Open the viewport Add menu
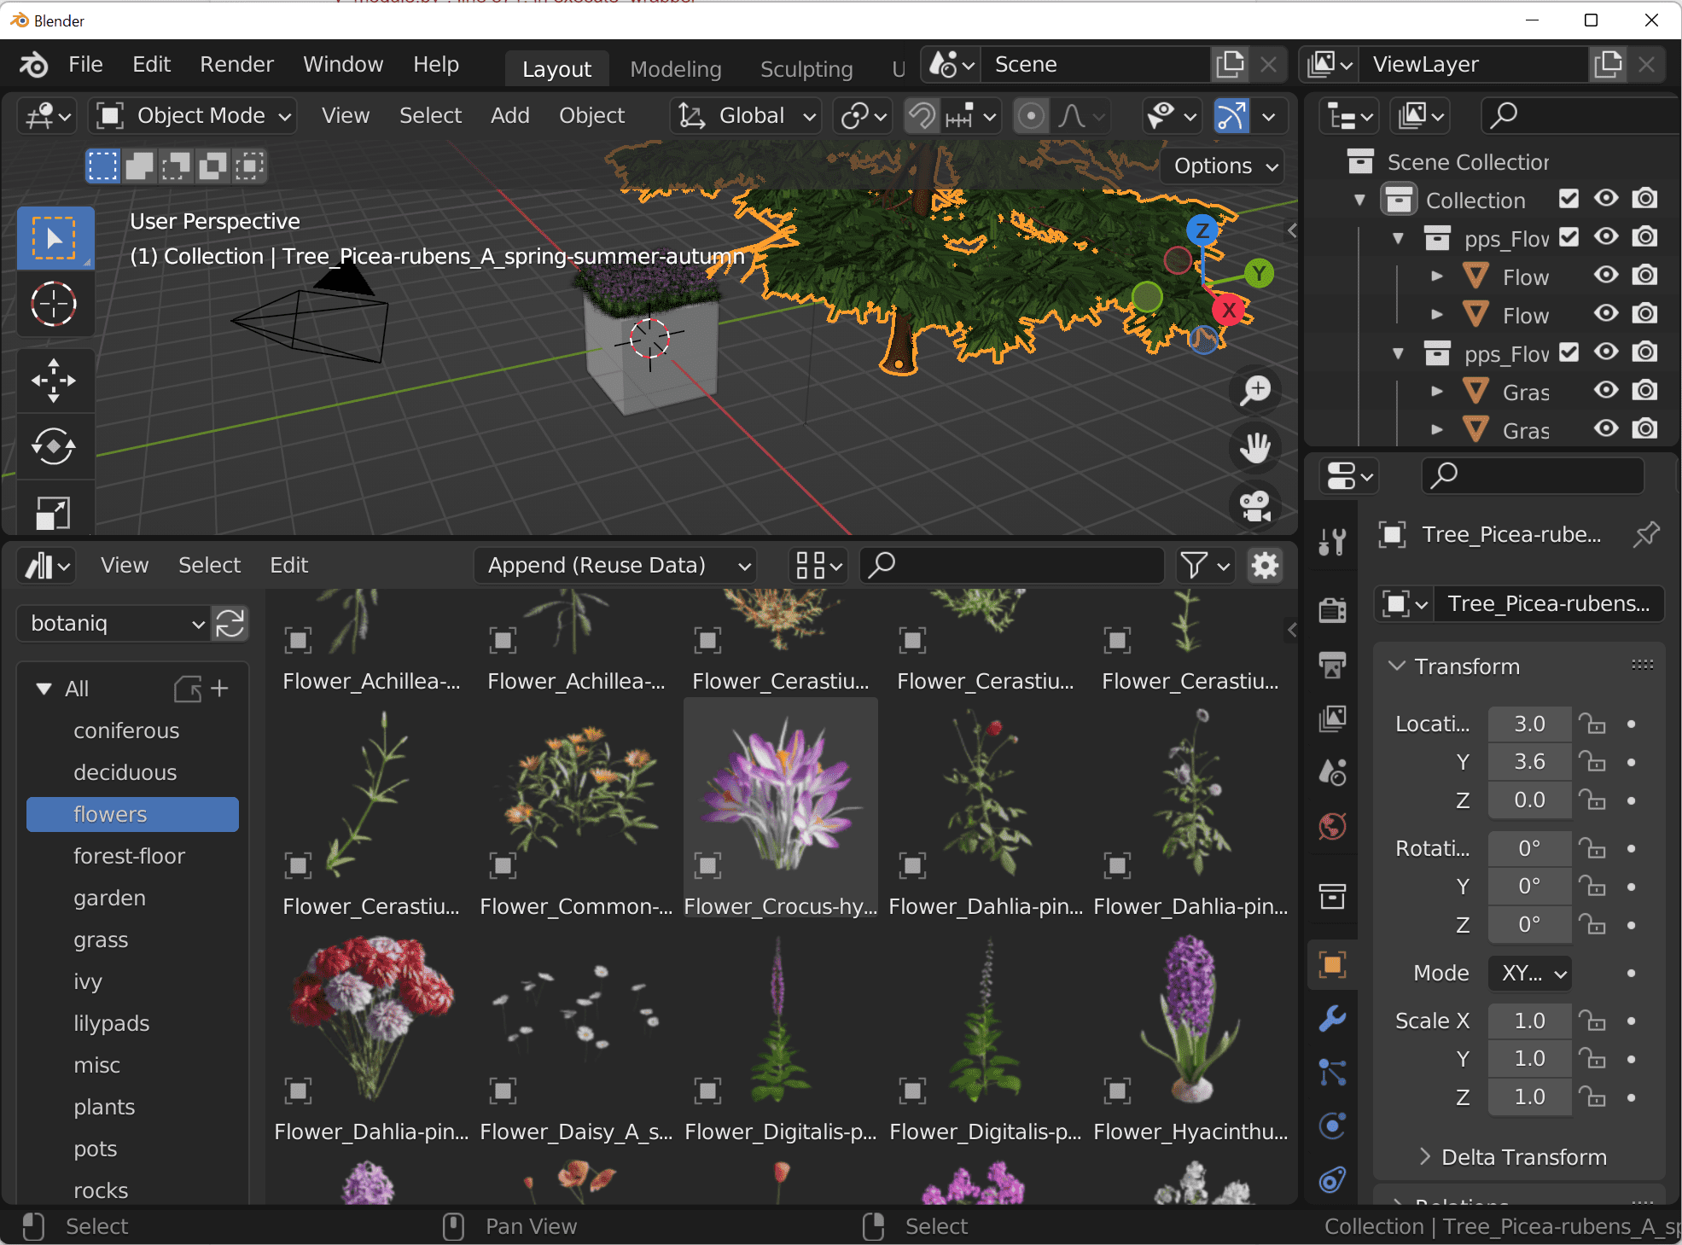 click(510, 116)
